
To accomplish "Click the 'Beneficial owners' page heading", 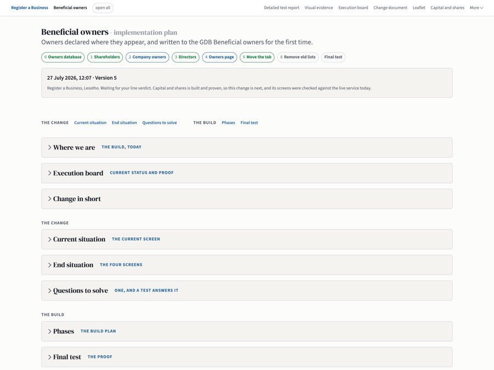I will (x=75, y=32).
